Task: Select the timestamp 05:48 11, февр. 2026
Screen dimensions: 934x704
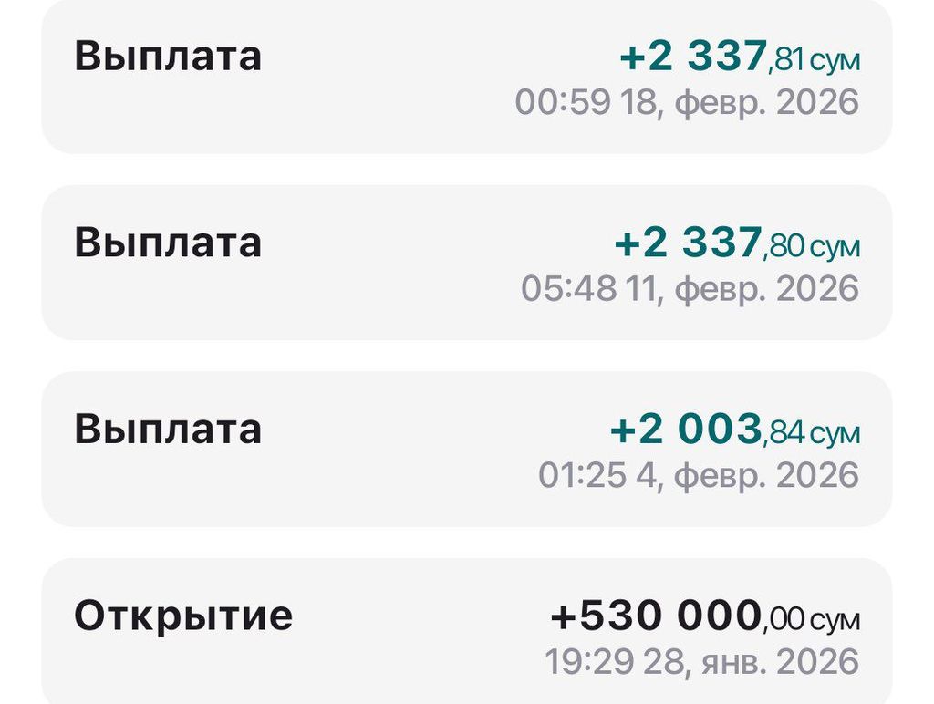Action: [x=690, y=289]
